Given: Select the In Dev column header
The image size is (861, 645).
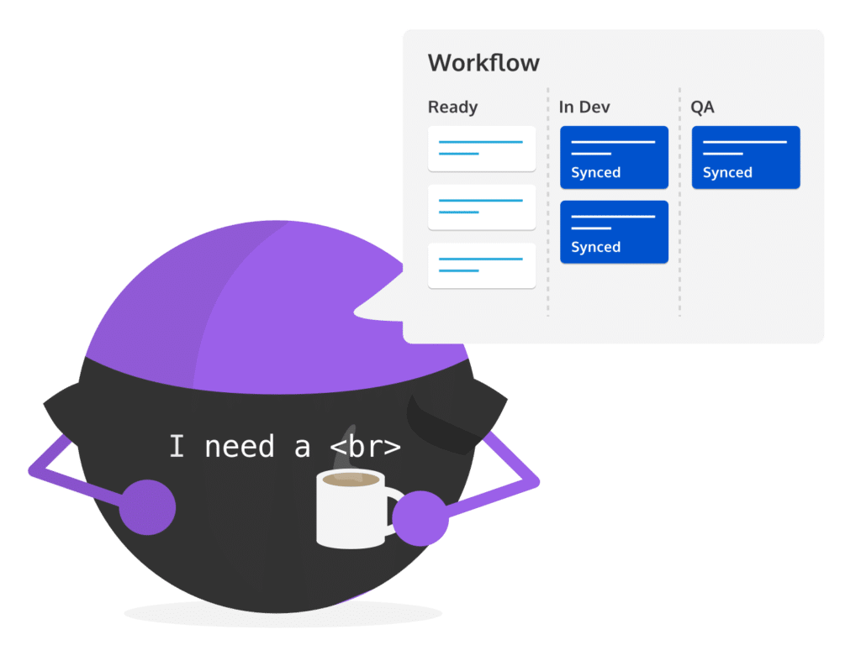Looking at the screenshot, I should pos(584,107).
